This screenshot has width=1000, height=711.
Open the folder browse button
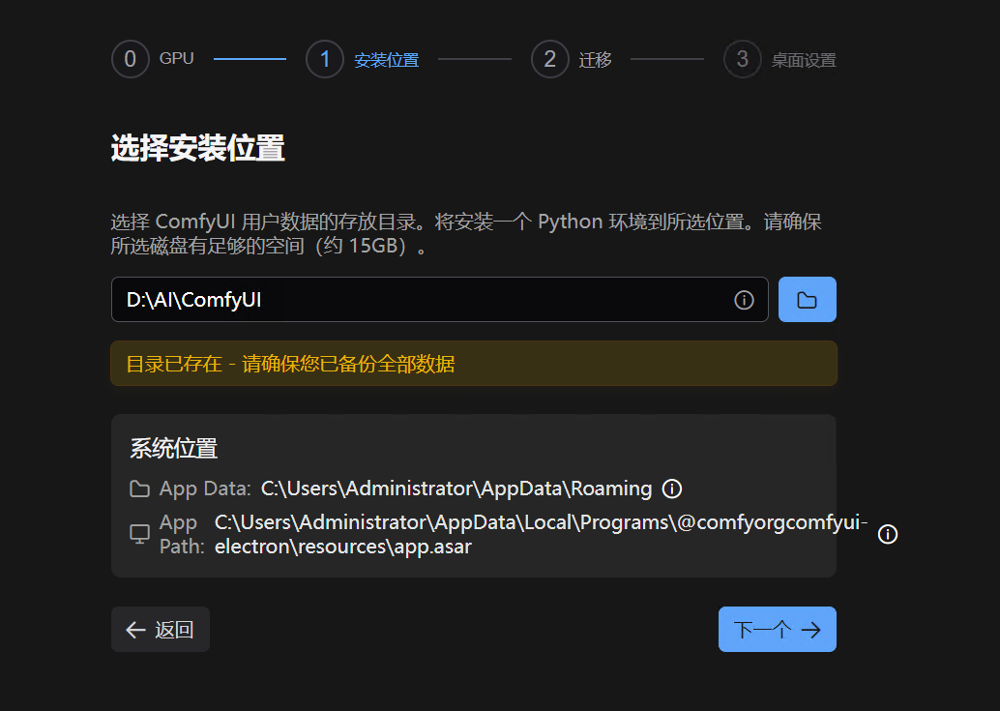pyautogui.click(x=807, y=300)
